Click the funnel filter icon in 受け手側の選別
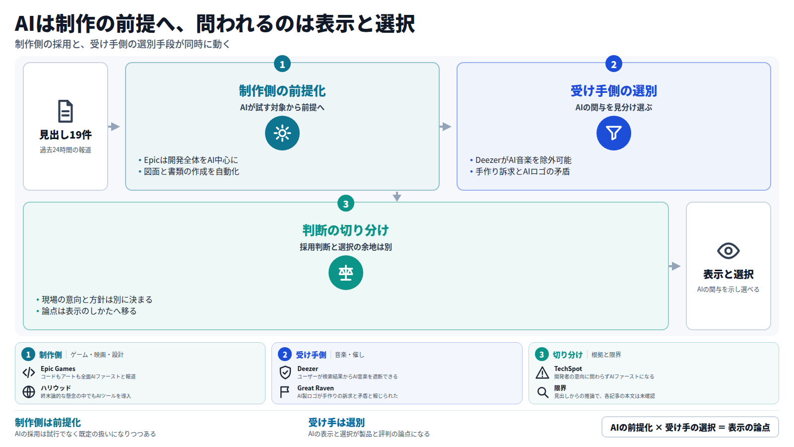 (x=614, y=133)
